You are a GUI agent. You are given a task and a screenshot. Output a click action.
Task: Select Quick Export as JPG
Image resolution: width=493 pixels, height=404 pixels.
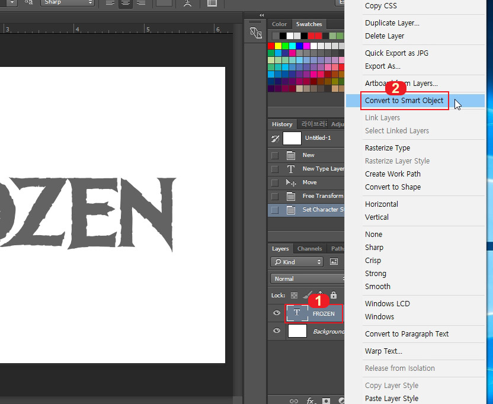[396, 53]
